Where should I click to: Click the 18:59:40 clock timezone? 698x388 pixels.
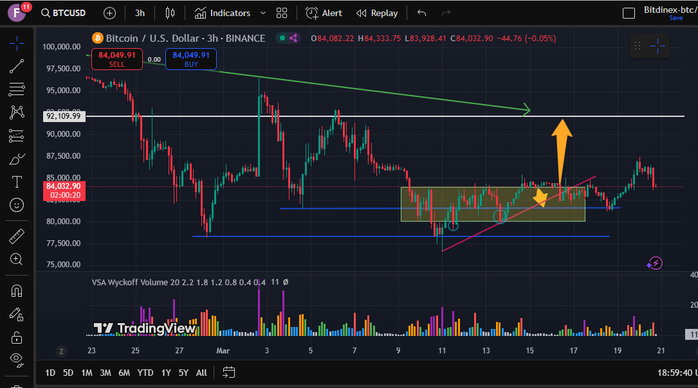[677, 373]
